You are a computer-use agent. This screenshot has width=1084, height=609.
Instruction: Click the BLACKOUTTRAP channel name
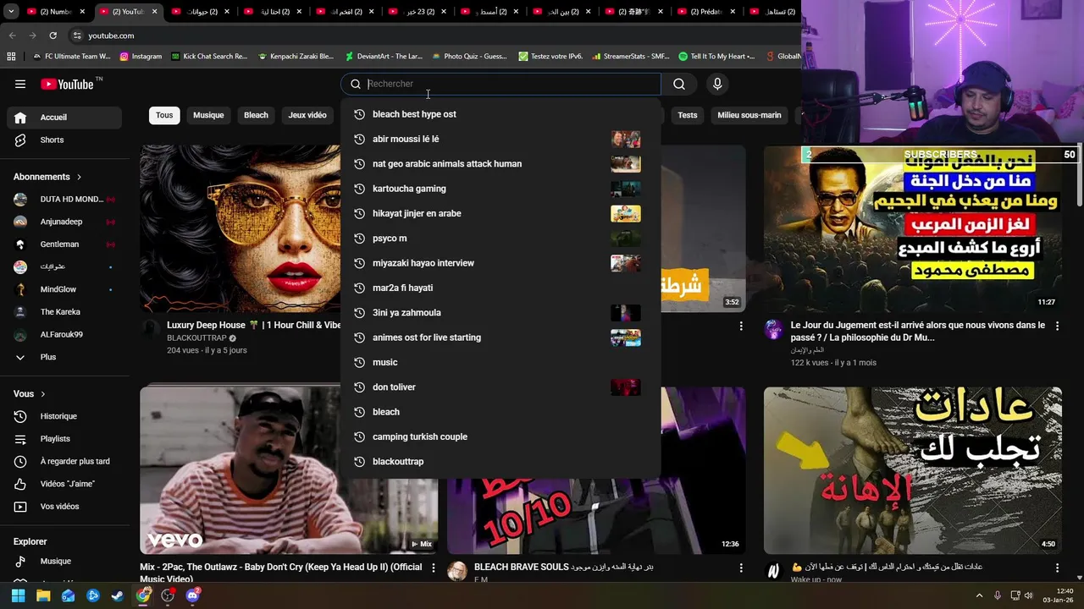pyautogui.click(x=196, y=338)
